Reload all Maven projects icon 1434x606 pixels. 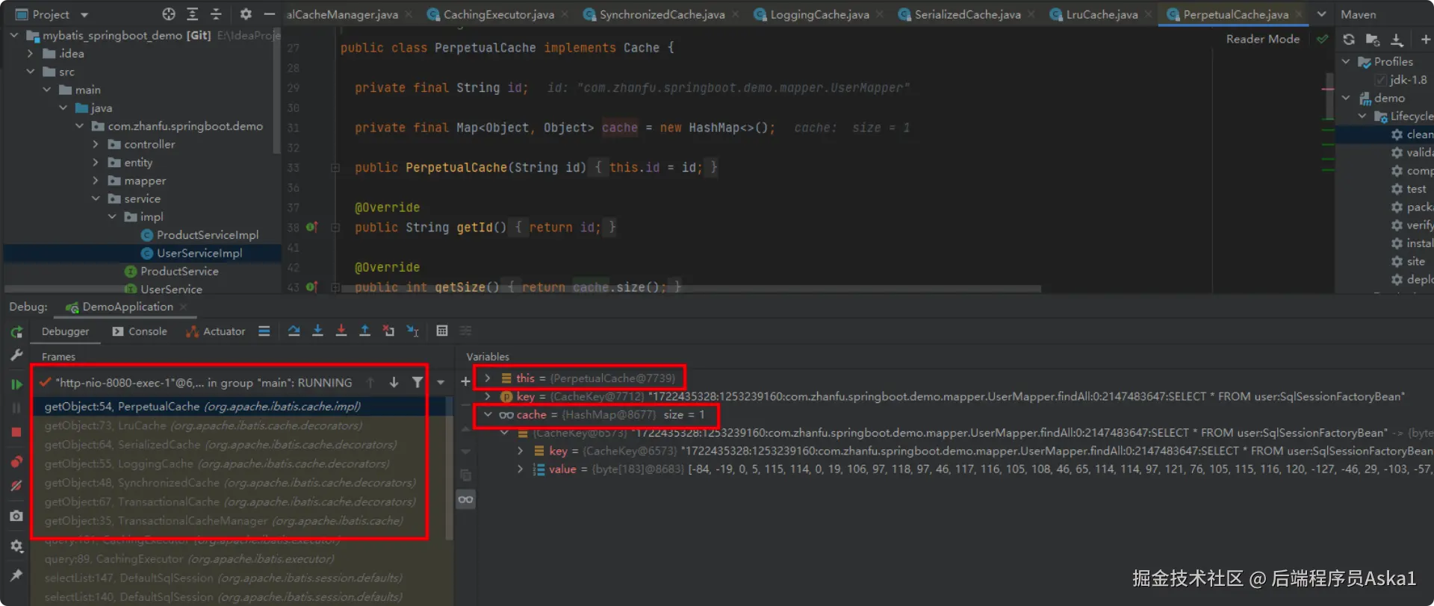[x=1349, y=40]
